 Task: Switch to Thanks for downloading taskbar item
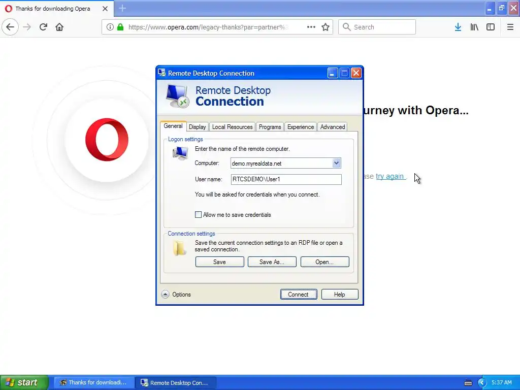click(94, 382)
